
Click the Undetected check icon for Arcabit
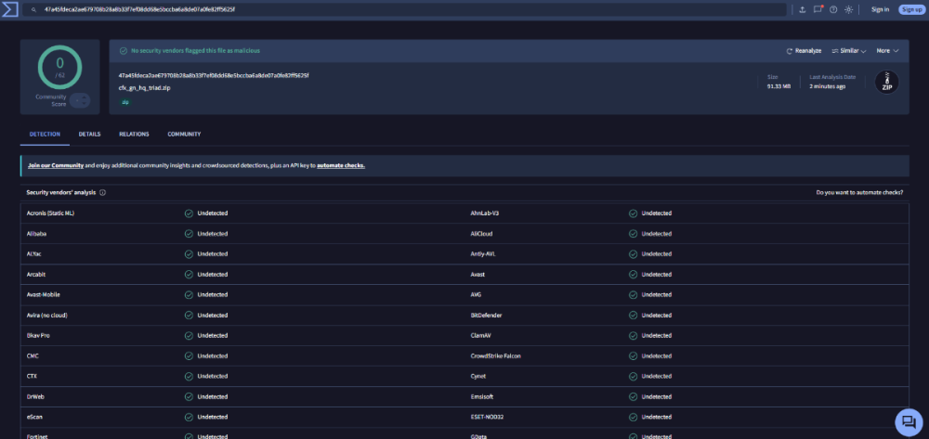189,275
